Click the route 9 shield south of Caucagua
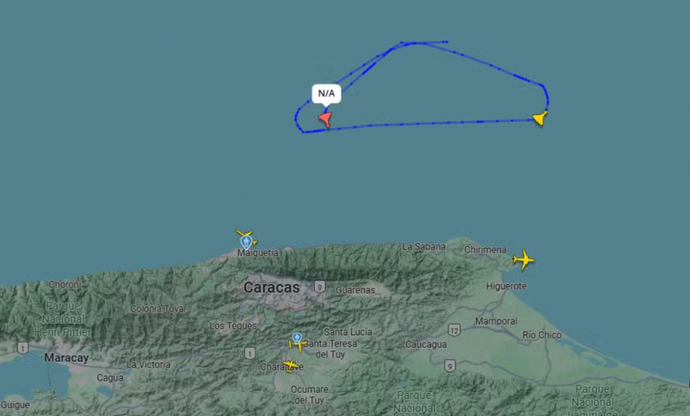The width and height of the screenshot is (690, 416). (x=449, y=366)
